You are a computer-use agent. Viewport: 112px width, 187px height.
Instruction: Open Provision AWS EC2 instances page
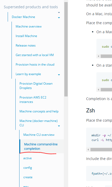click(x=33, y=100)
